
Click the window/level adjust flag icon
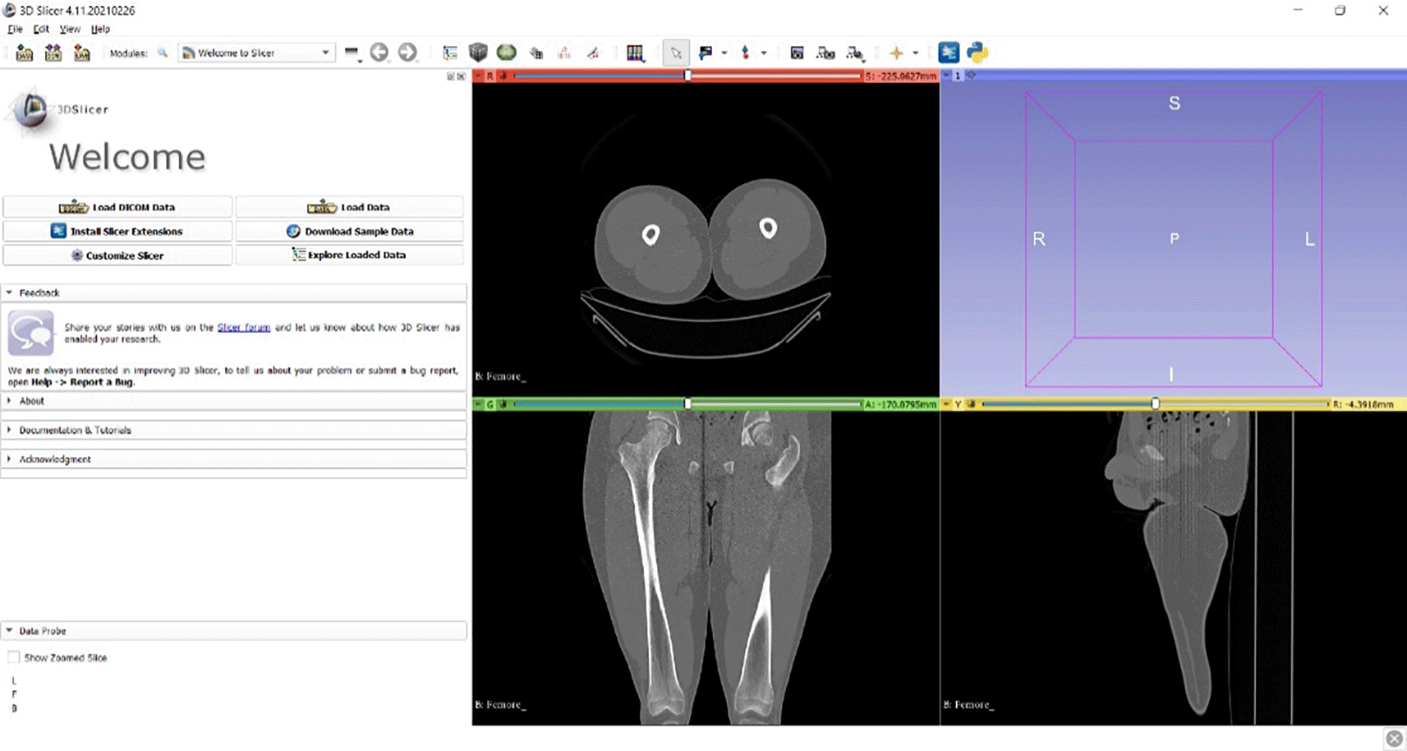click(x=706, y=53)
